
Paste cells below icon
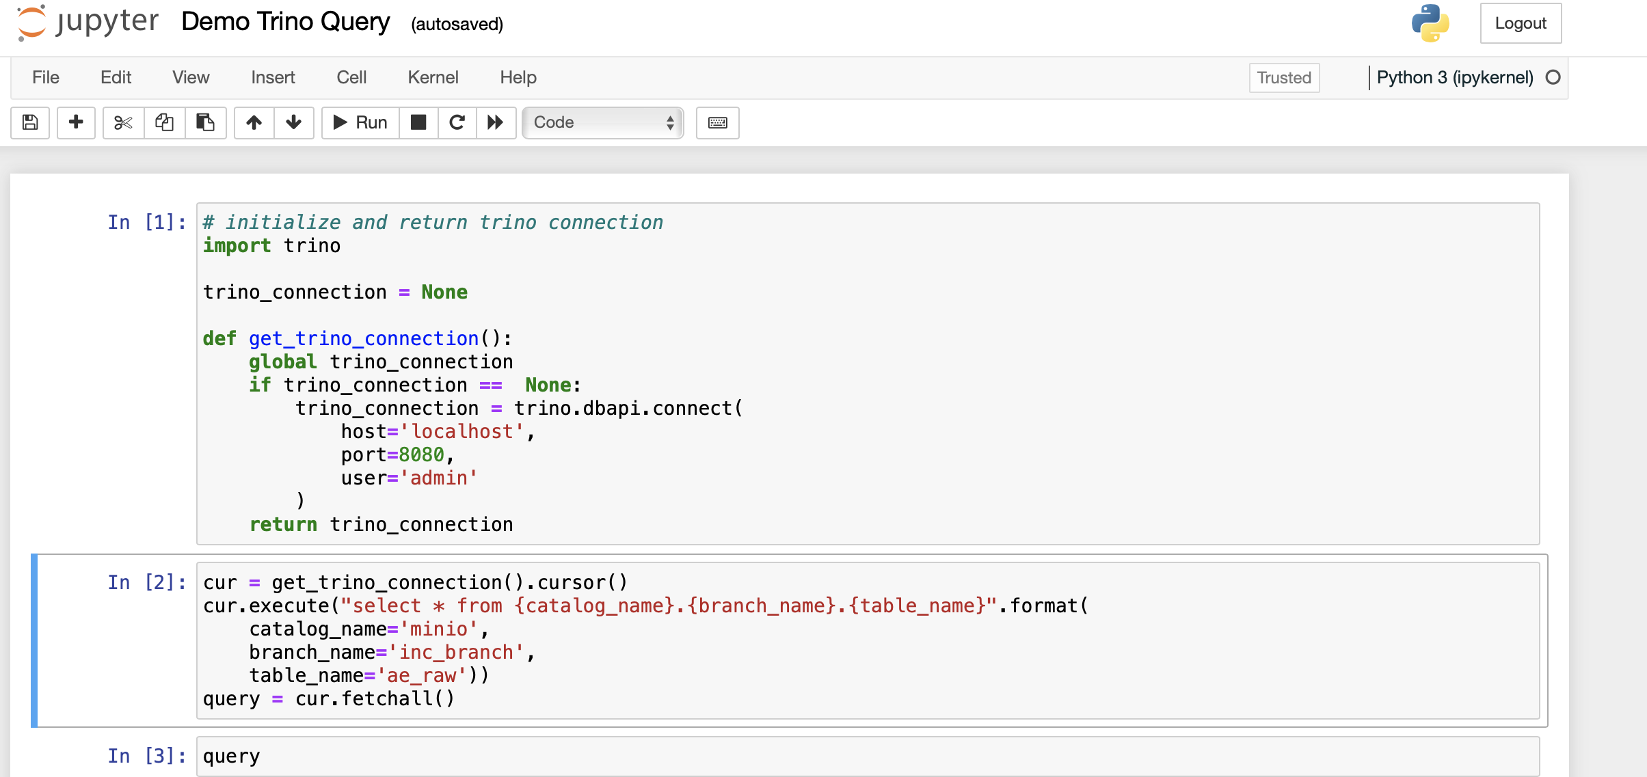click(x=205, y=122)
